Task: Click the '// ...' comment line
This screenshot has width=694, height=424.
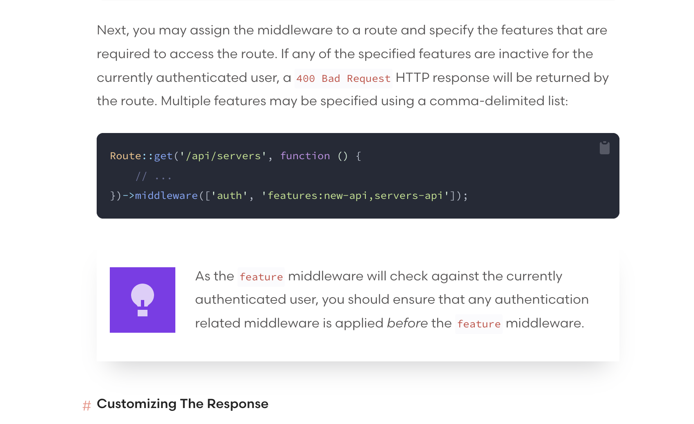Action: pyautogui.click(x=154, y=176)
